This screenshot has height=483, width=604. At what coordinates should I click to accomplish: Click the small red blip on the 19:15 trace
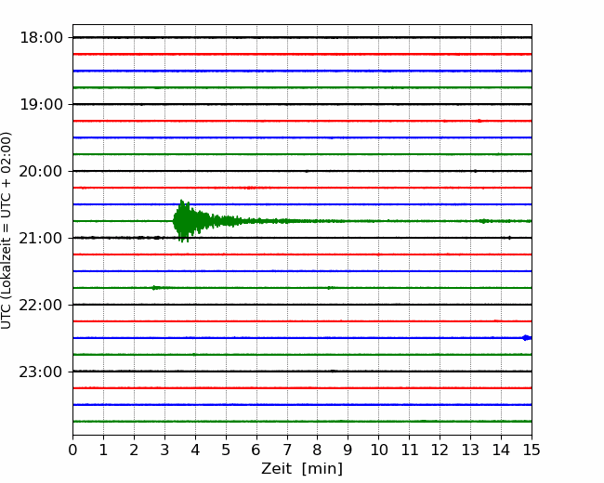(x=479, y=120)
